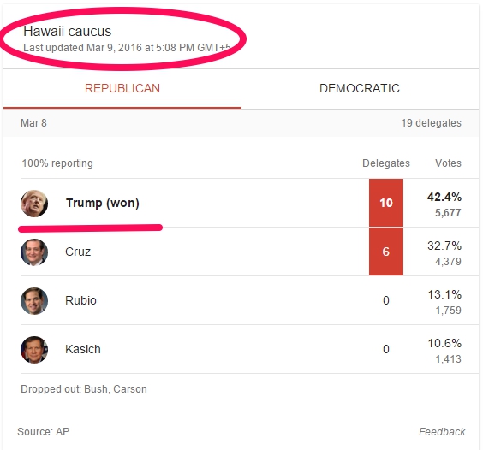Image resolution: width=483 pixels, height=450 pixels.
Task: Select the Republican tab
Action: [122, 89]
